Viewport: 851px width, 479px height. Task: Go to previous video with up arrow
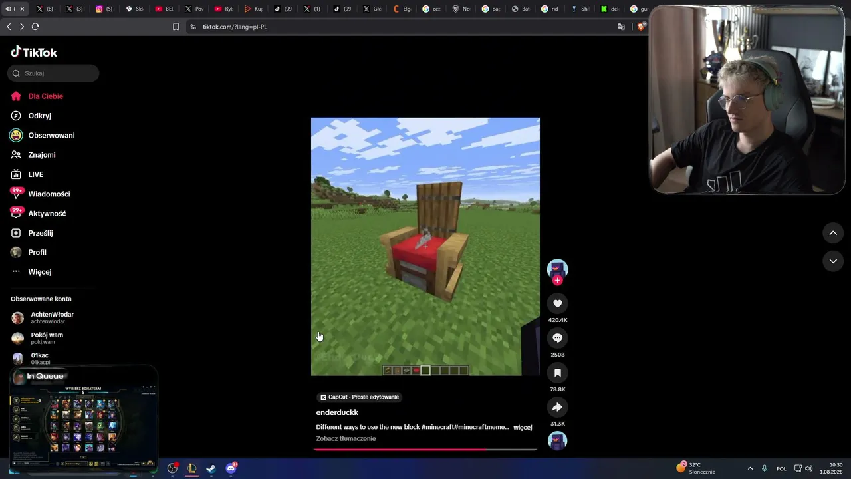point(833,233)
